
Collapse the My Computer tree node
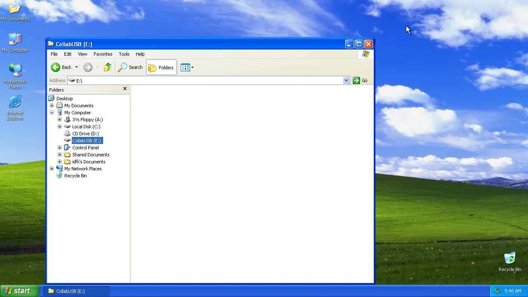point(52,113)
